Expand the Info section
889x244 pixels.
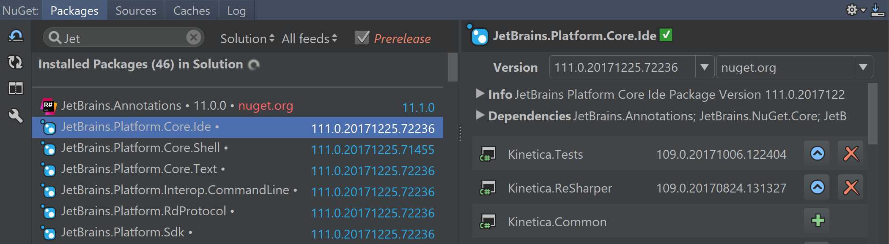click(x=480, y=93)
